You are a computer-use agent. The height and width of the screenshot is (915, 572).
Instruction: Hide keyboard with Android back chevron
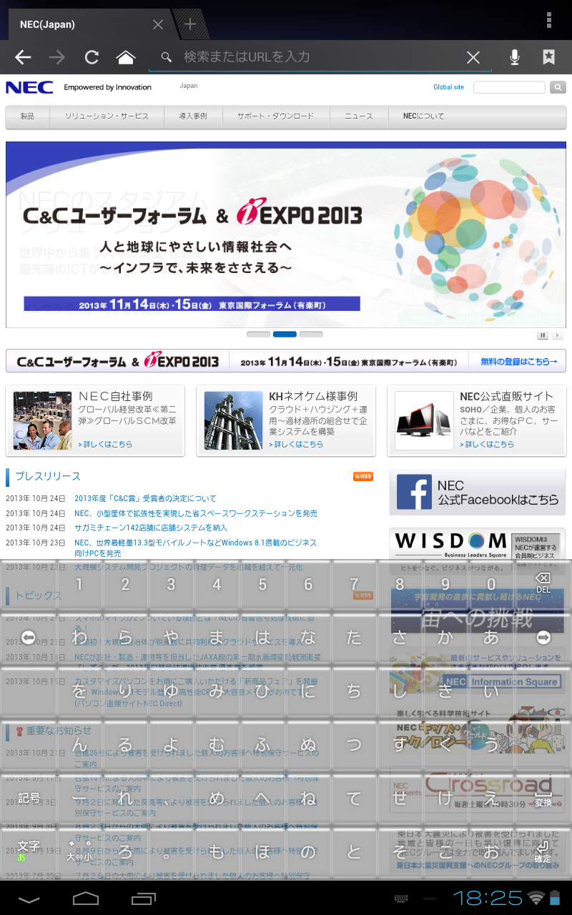pos(29,899)
